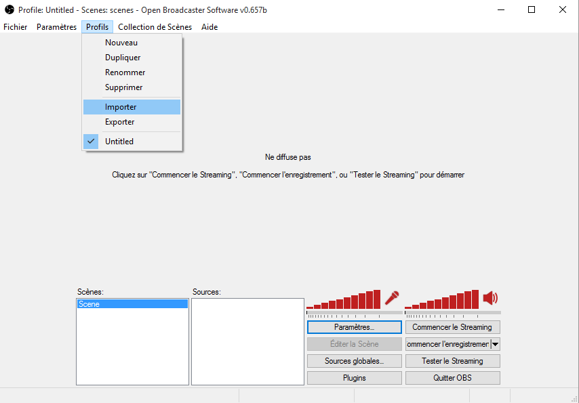
Task: Mute the desktop speaker icon
Action: tap(490, 298)
